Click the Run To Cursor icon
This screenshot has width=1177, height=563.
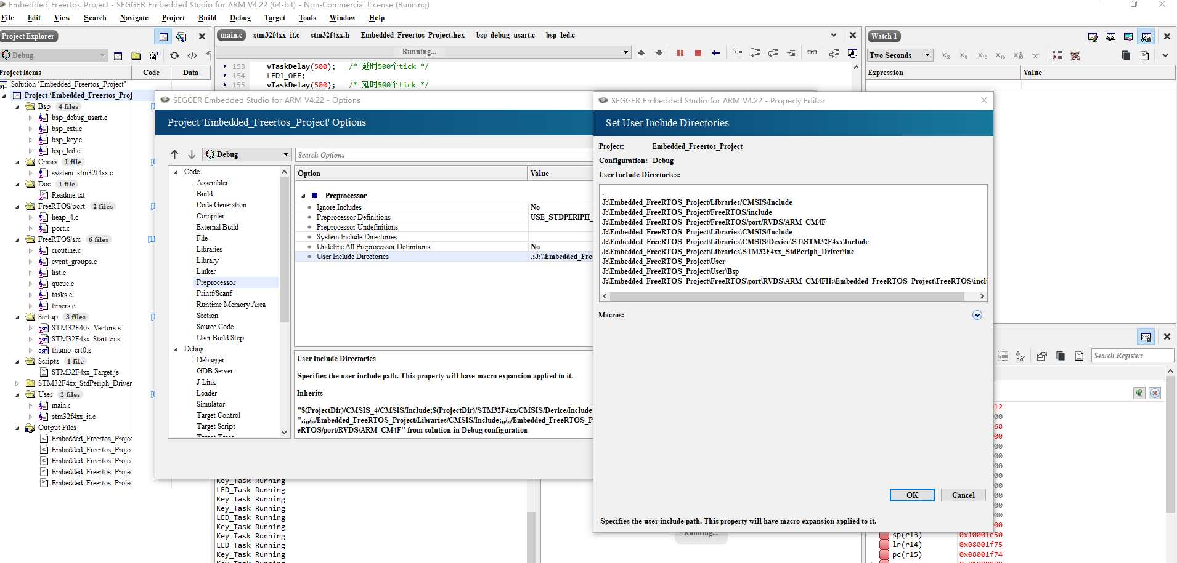click(791, 53)
